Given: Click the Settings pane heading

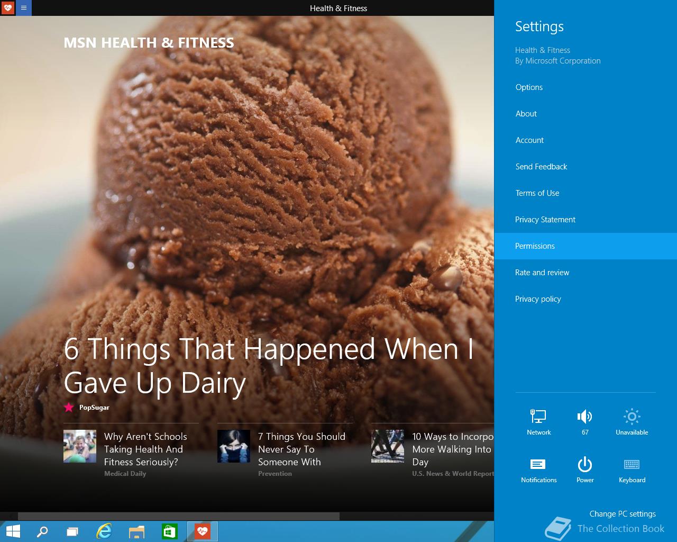Looking at the screenshot, I should click(539, 26).
